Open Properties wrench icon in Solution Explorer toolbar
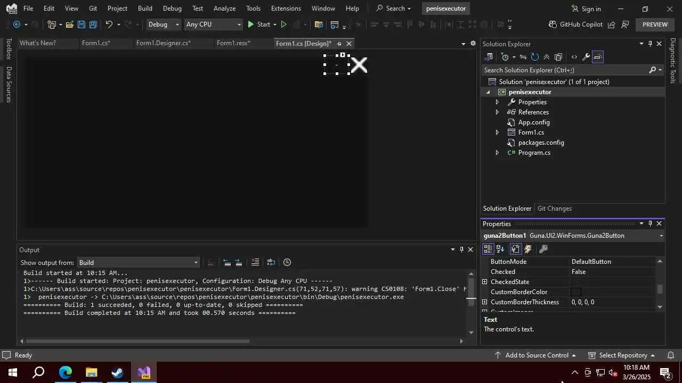The height and width of the screenshot is (383, 682). [x=586, y=57]
